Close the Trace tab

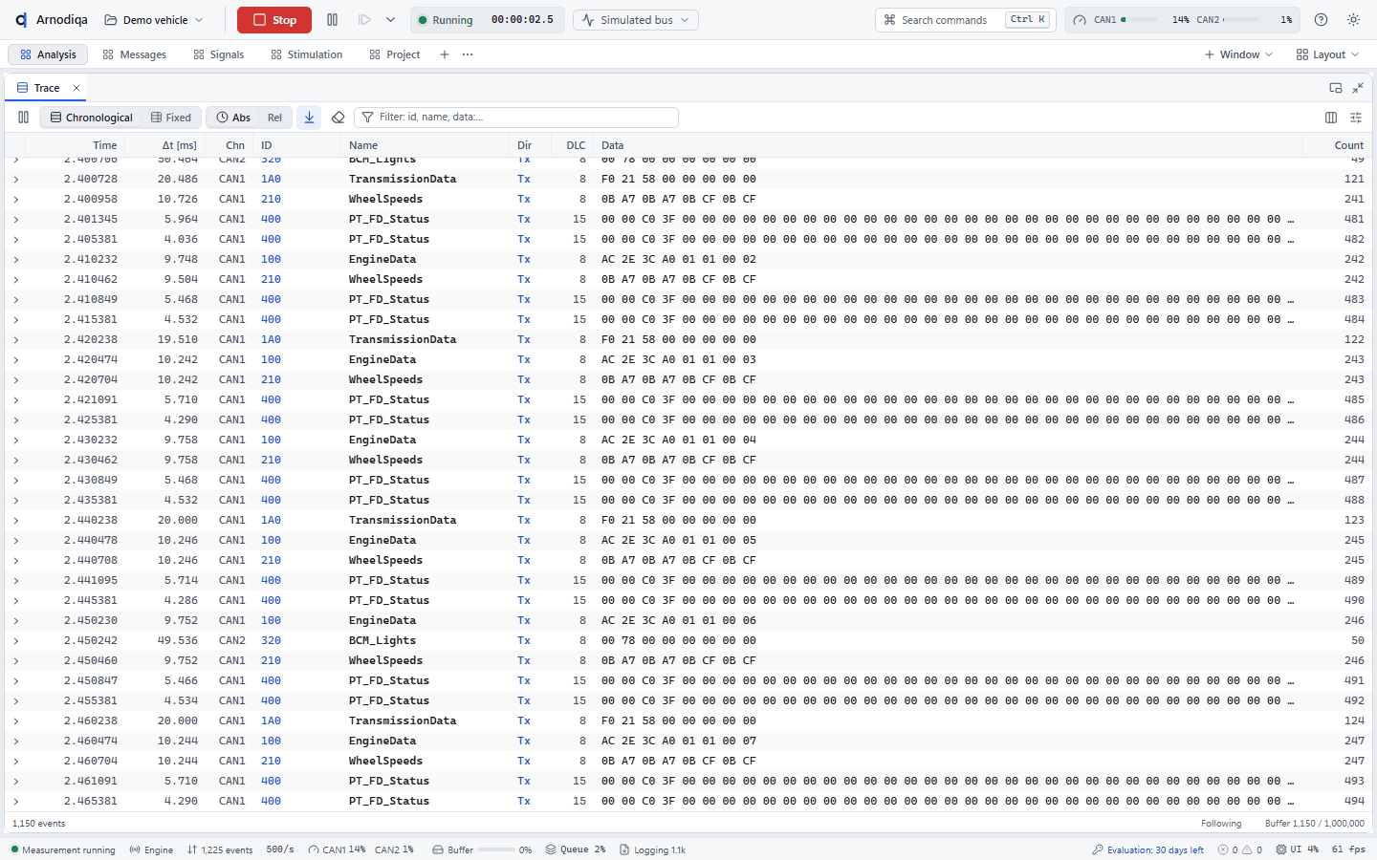coord(76,88)
